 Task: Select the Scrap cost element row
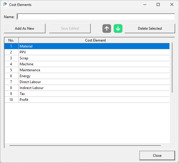(x=87, y=58)
